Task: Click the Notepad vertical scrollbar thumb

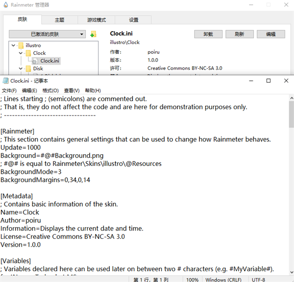Action: pyautogui.click(x=292, y=115)
